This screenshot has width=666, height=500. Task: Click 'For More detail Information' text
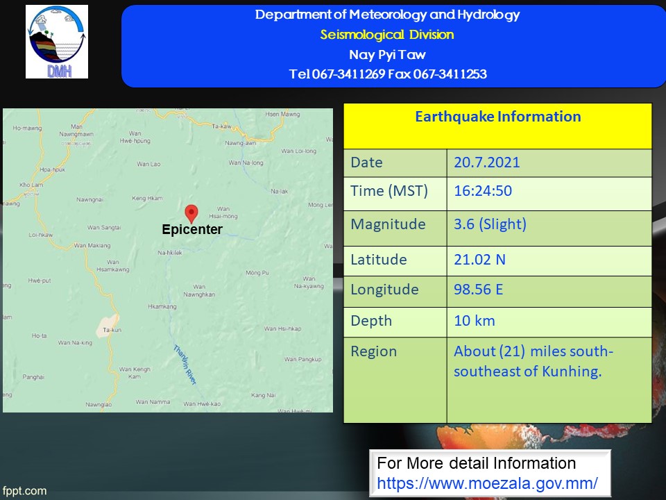pos(476,463)
